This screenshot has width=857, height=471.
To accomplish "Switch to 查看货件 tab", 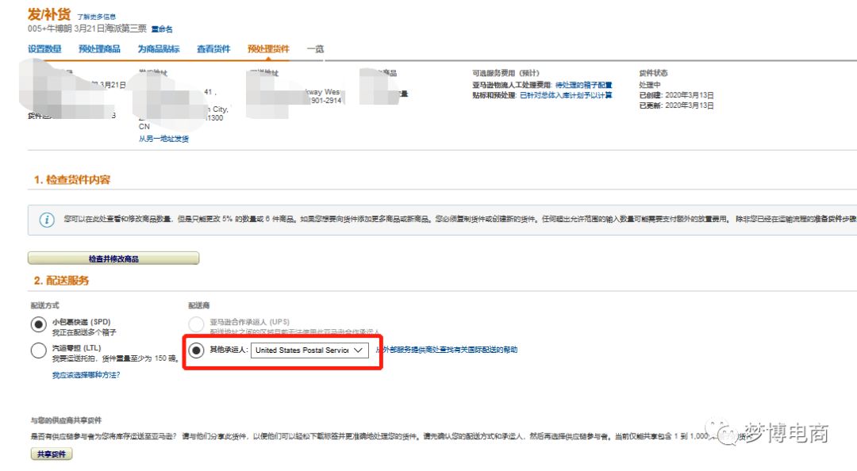I will [213, 48].
